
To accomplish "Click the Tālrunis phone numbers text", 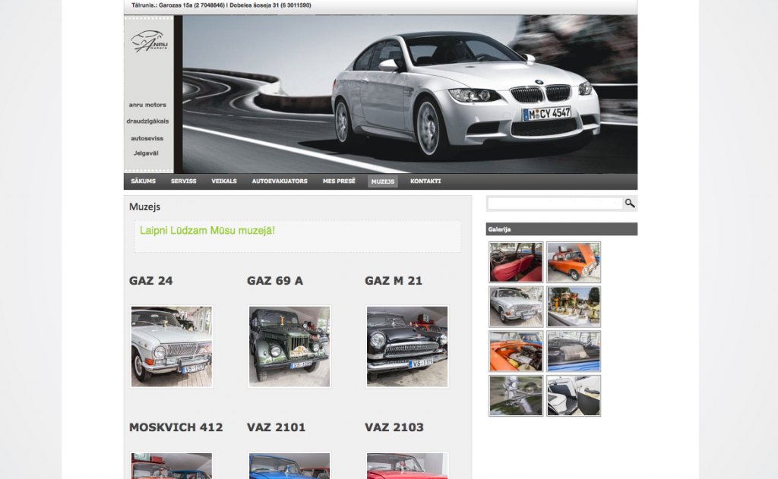I will point(221,5).
